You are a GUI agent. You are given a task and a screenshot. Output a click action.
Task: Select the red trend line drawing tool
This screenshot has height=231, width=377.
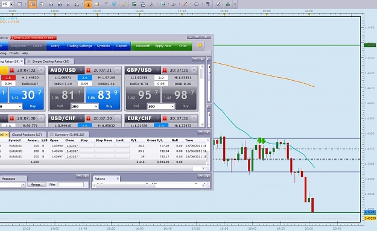[x=185, y=4]
